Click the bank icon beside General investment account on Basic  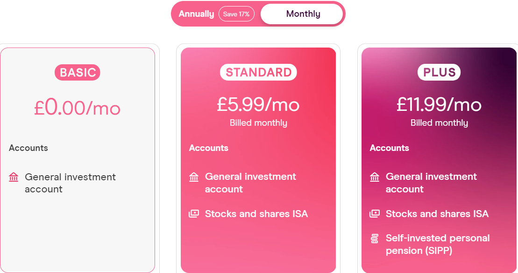click(x=13, y=177)
